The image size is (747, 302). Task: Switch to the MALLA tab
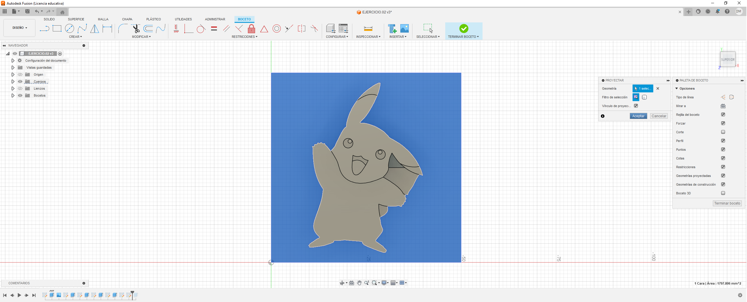click(x=103, y=19)
